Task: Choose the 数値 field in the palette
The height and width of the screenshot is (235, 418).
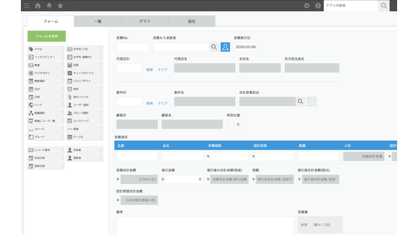Action: [x=46, y=65]
